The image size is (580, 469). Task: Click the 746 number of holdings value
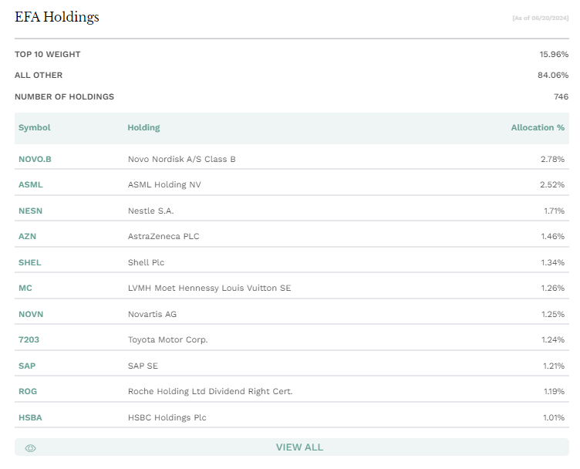(561, 96)
